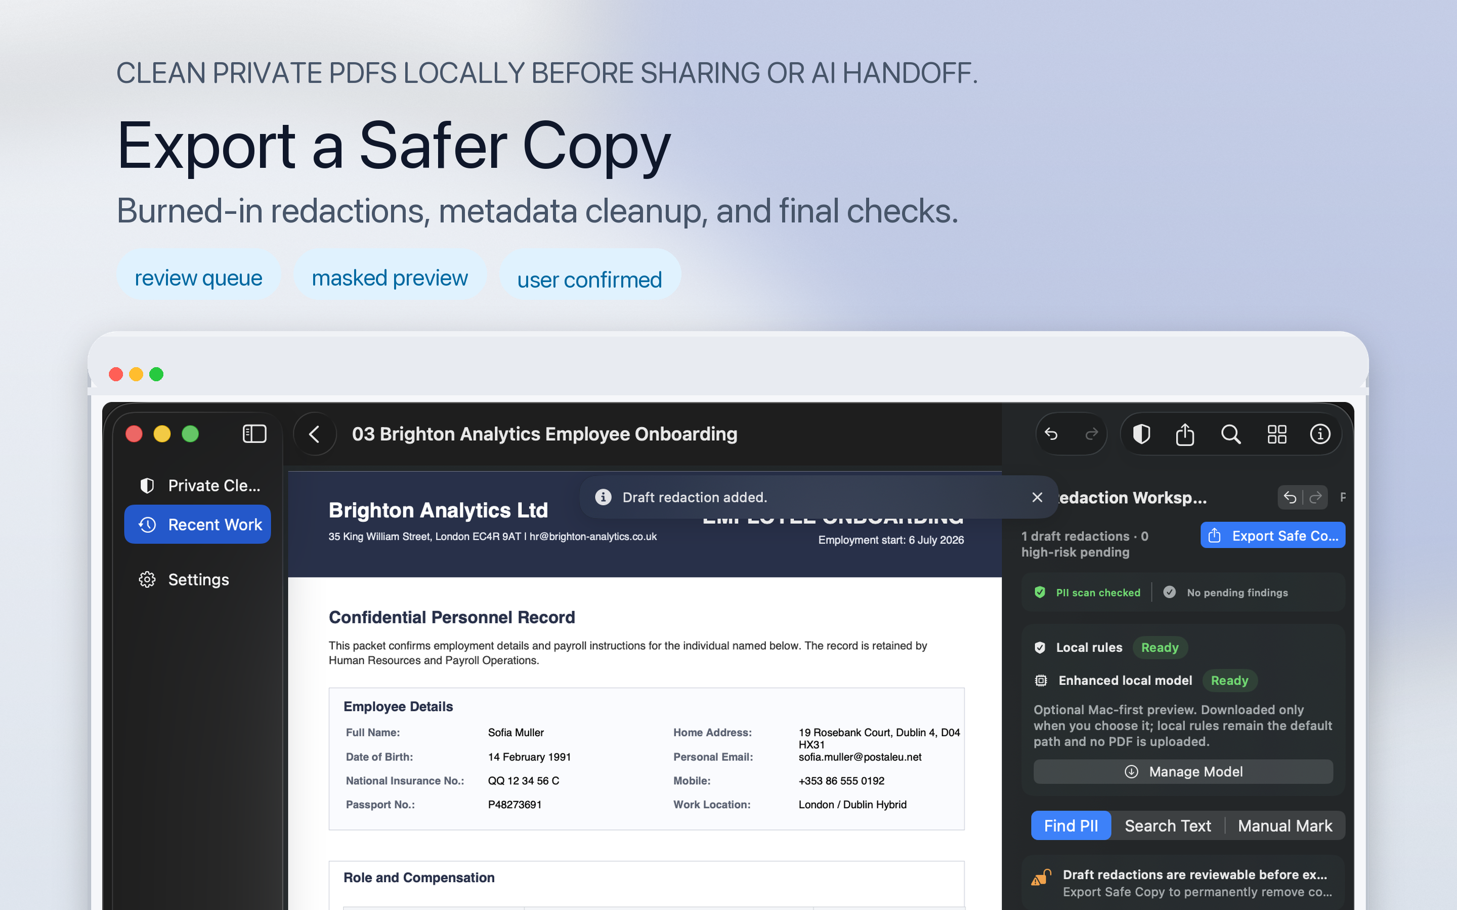Click the passport number P48273691

514,805
